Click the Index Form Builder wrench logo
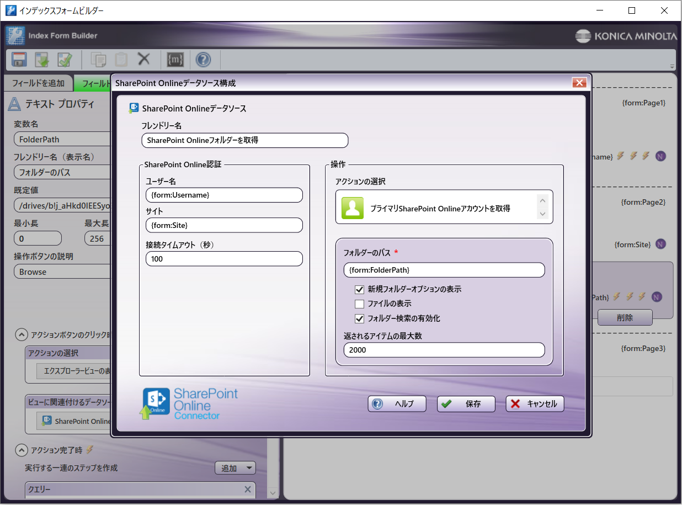The image size is (682, 505). click(x=15, y=35)
